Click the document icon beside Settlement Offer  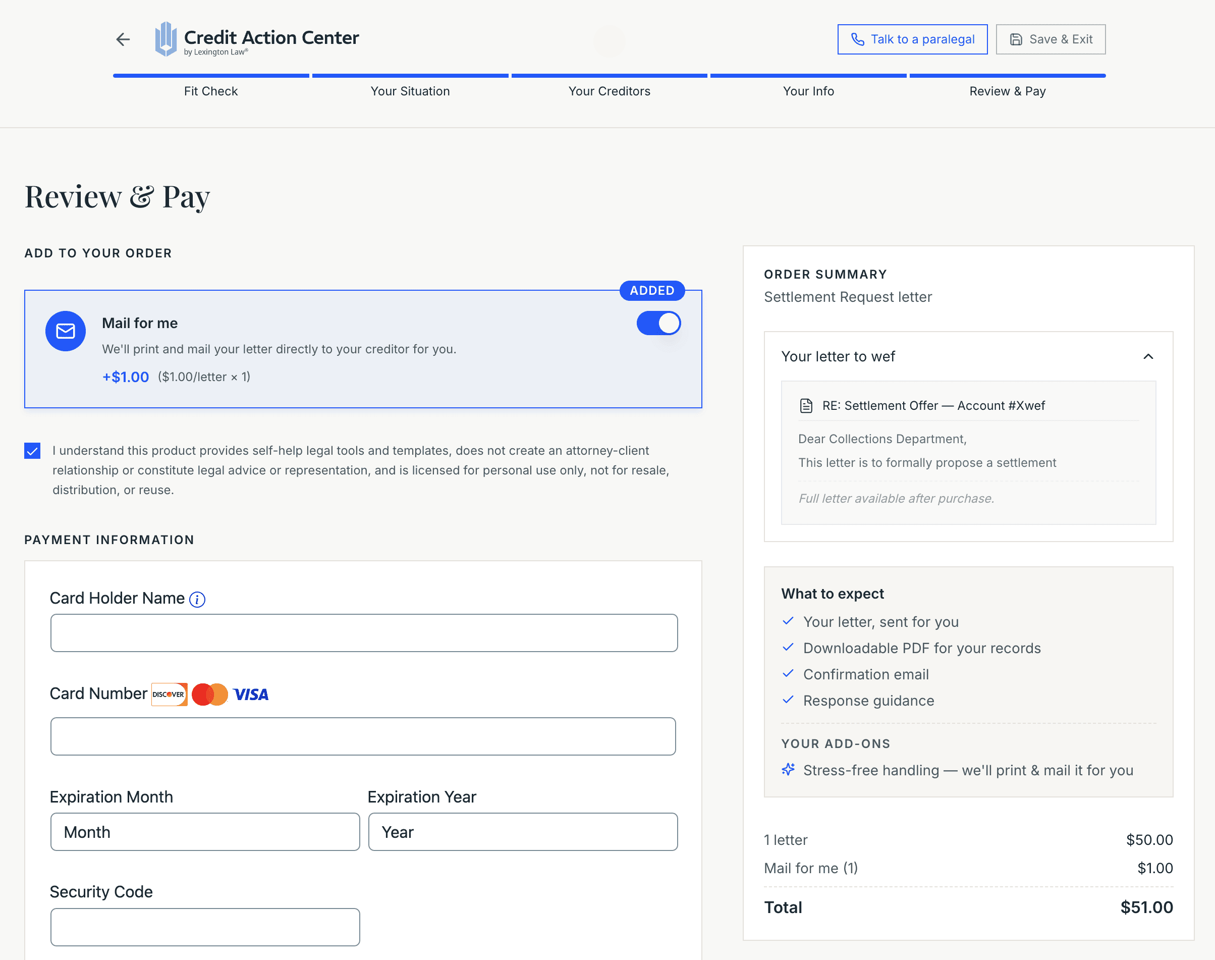tap(806, 406)
